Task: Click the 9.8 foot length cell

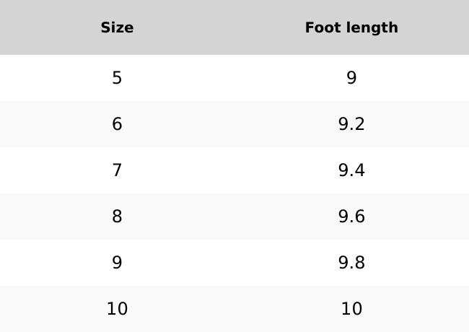Action: click(351, 263)
